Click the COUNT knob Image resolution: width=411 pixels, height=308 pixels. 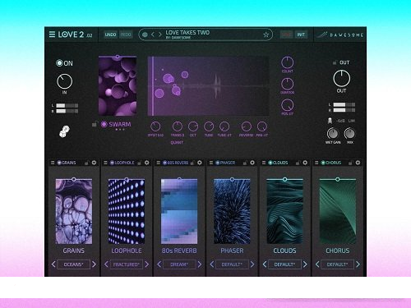click(x=287, y=62)
